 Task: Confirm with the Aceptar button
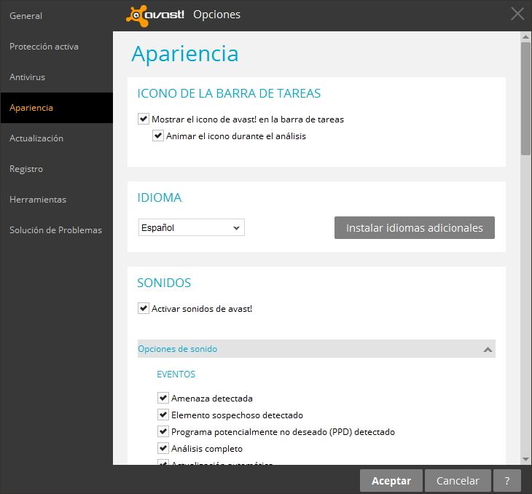391,480
